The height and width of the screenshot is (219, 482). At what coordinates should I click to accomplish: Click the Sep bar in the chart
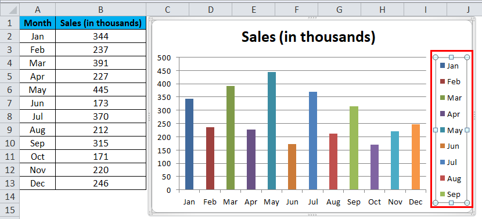click(x=354, y=148)
